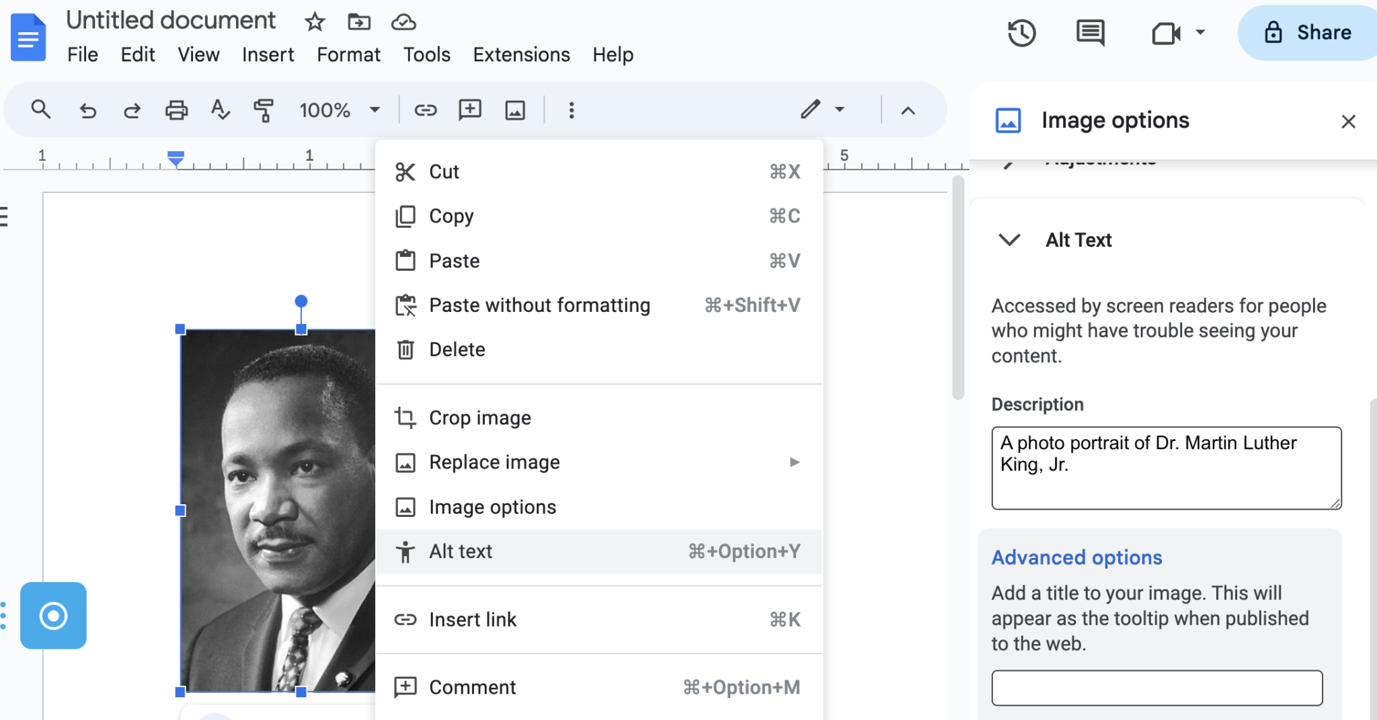The width and height of the screenshot is (1377, 720).
Task: Click the Share button
Action: (x=1308, y=33)
